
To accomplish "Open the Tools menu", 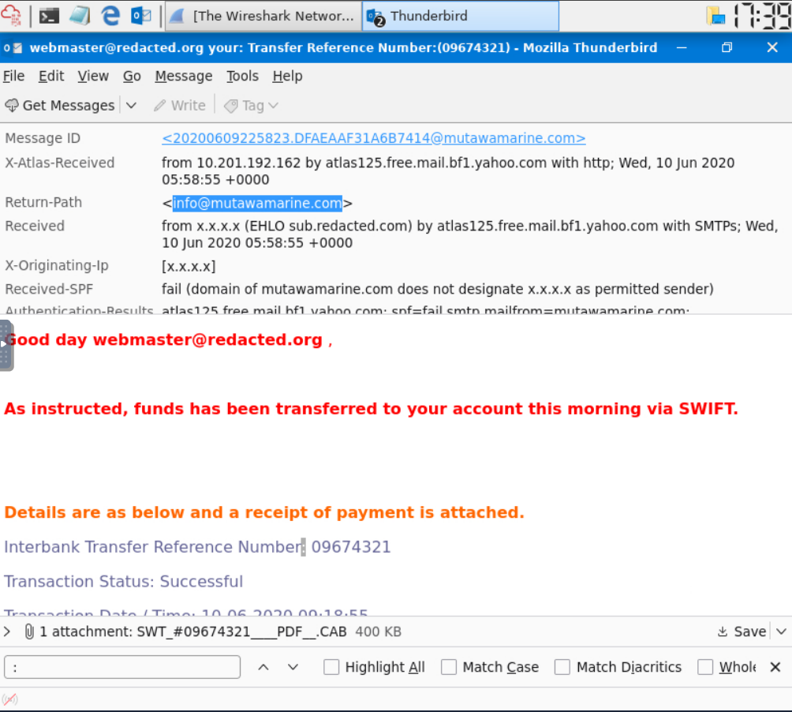I will click(242, 77).
